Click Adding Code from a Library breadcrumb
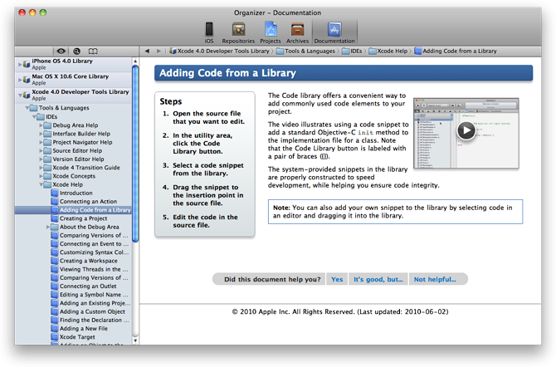This screenshot has height=367, width=556. point(456,51)
